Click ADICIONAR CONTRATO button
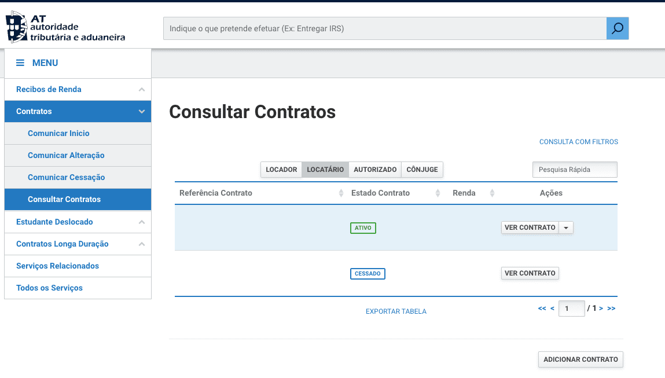The width and height of the screenshot is (665, 378). point(581,359)
